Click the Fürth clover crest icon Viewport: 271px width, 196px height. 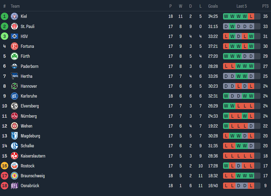[x=14, y=56]
